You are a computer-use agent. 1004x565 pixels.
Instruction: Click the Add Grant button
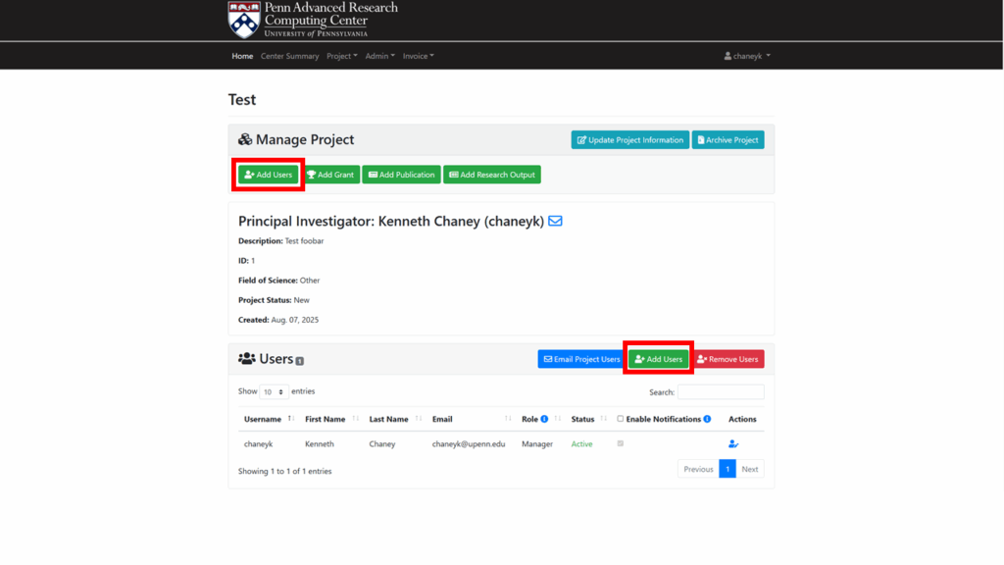330,175
